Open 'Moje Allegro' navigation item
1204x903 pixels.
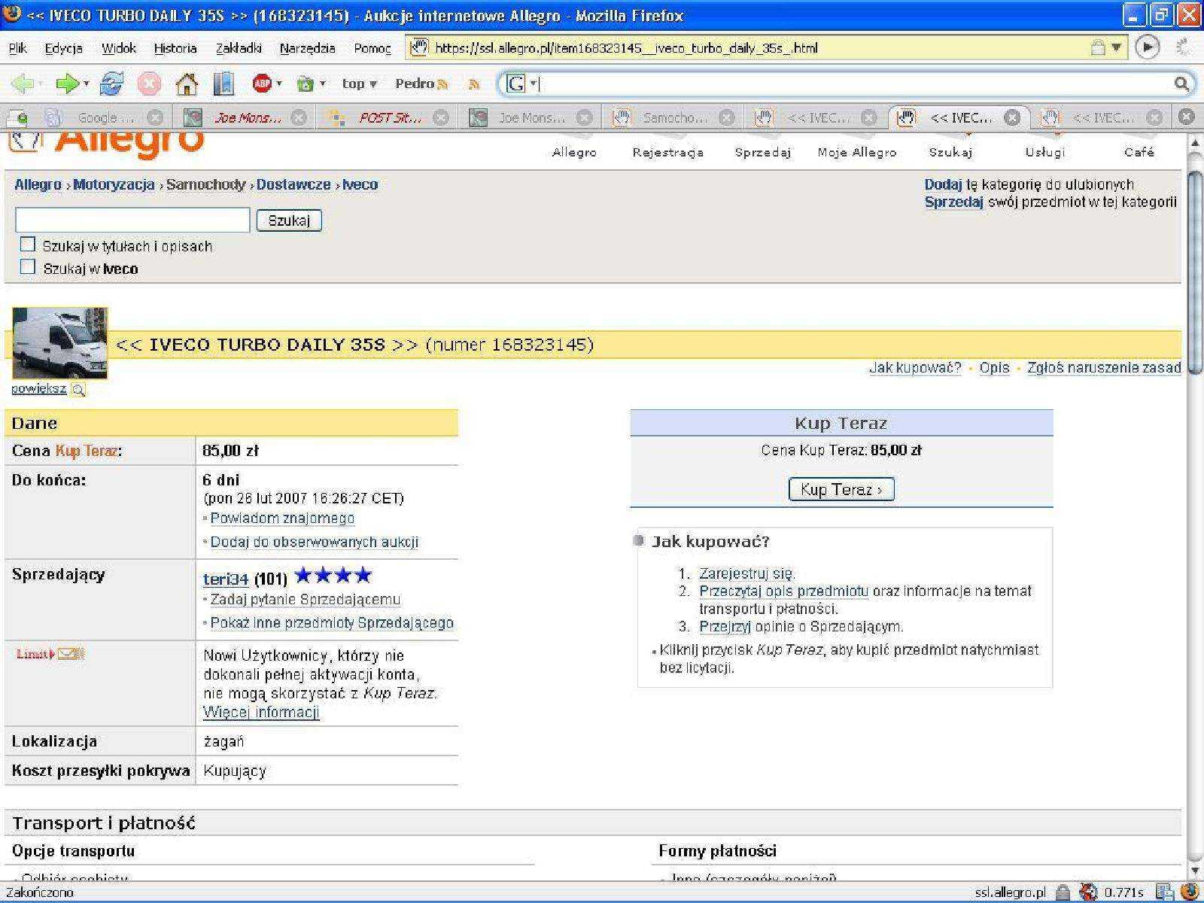857,152
